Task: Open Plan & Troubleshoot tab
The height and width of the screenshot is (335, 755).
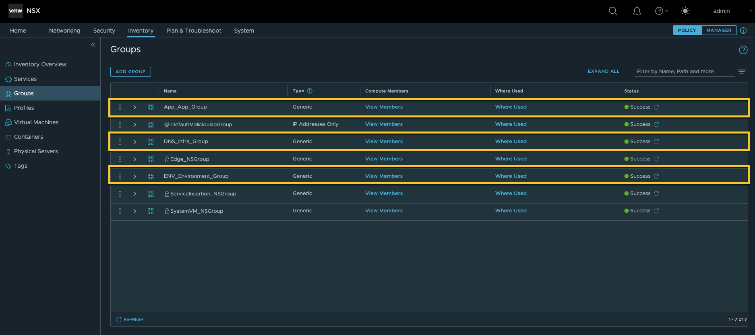Action: click(x=194, y=31)
